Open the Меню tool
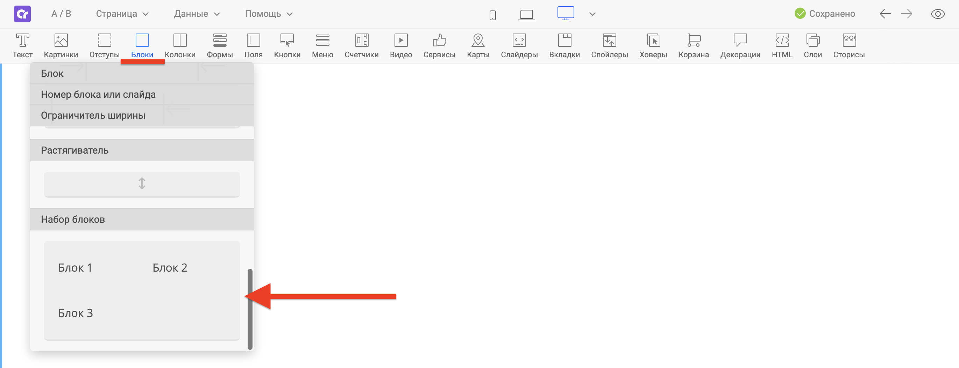This screenshot has width=959, height=368. coord(322,46)
